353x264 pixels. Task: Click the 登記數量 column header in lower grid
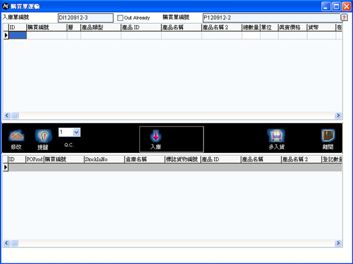coord(332,159)
